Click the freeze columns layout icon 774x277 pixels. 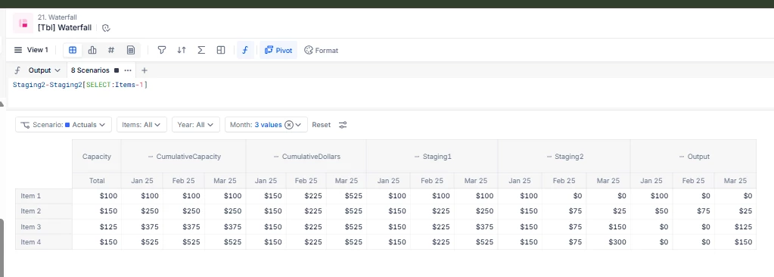tap(221, 50)
